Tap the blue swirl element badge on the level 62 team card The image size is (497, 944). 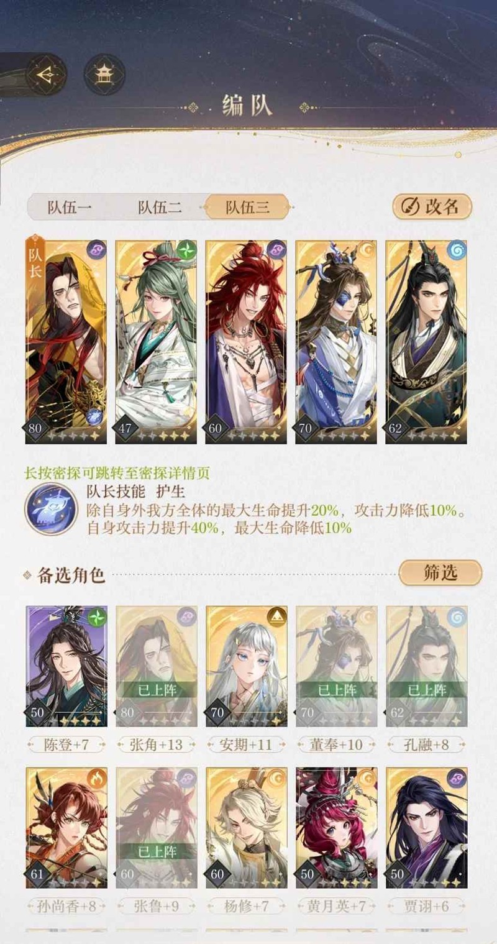pos(457,250)
